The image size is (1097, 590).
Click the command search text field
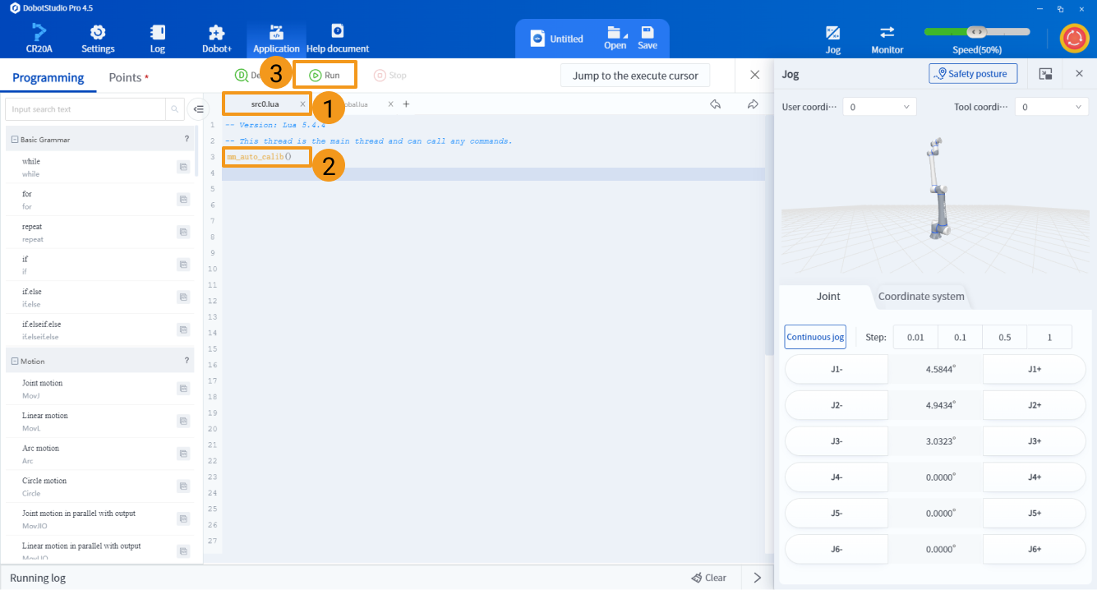coord(85,109)
